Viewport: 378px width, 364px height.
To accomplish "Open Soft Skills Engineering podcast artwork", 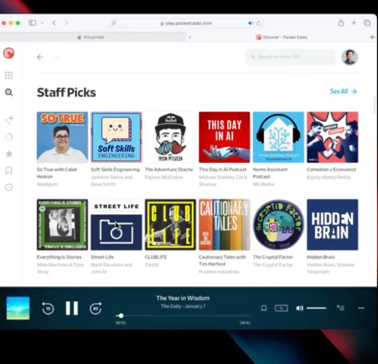I will click(116, 137).
